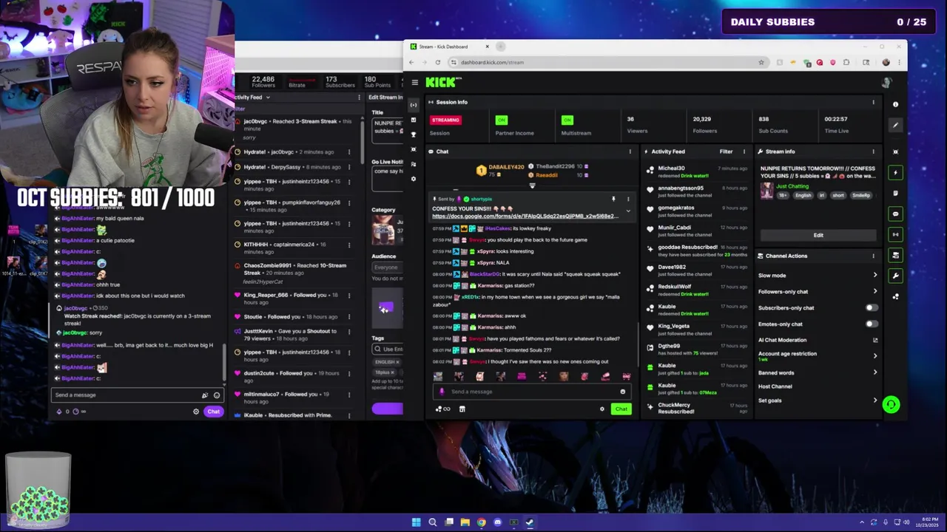The image size is (947, 532).
Task: Click the Twitch chat scrollbar
Action: pyautogui.click(x=223, y=361)
